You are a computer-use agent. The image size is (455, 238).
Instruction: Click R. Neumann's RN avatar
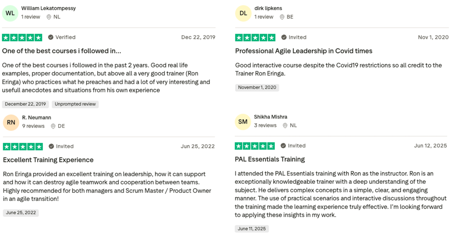point(11,122)
